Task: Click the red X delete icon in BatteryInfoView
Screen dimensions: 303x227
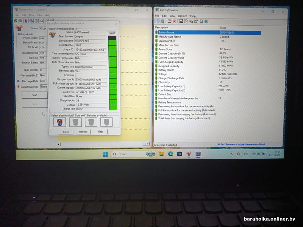Action: 174,21
